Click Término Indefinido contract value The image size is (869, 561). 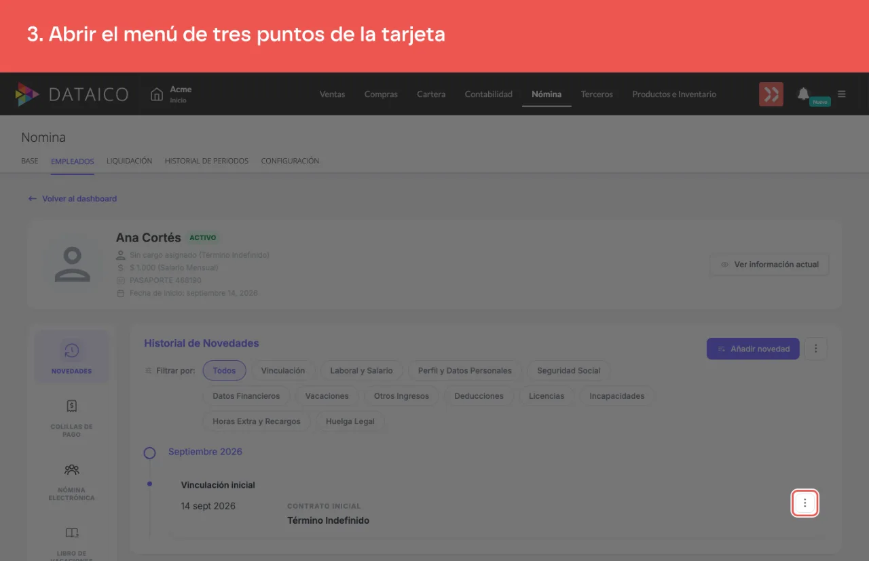pyautogui.click(x=329, y=520)
